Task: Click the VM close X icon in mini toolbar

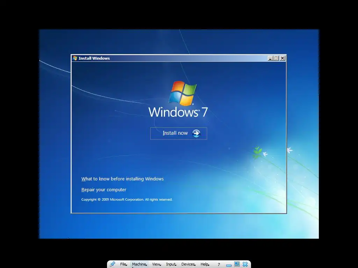Action: pos(245,264)
